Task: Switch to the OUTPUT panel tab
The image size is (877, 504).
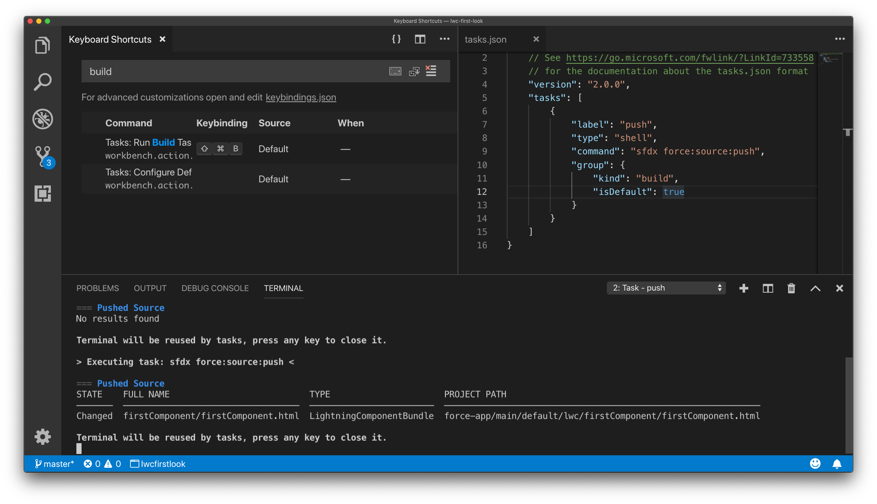Action: [x=150, y=288]
